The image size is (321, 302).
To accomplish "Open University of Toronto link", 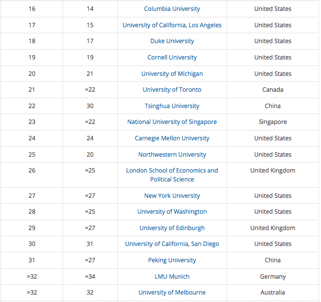I will [x=172, y=90].
